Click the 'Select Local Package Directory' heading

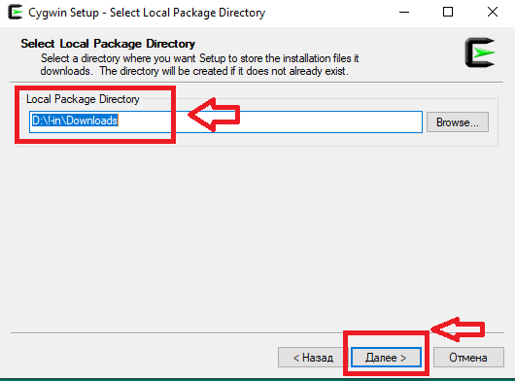coord(108,44)
